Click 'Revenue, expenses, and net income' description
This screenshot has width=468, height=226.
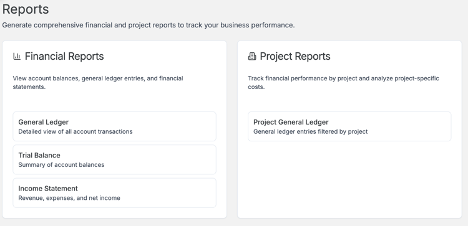[x=69, y=198]
